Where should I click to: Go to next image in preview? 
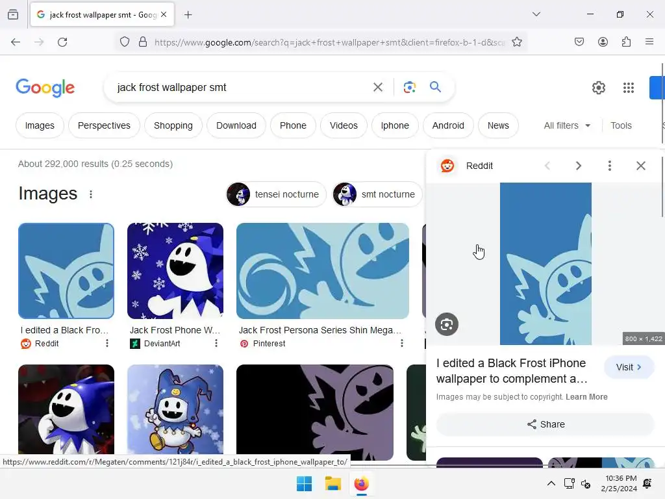579,166
